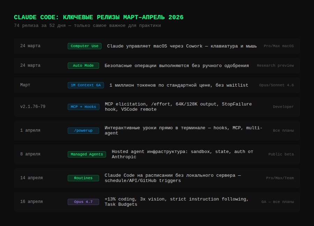
Task: Click text 'Интерактивные уроки прямо в терминале'
Action: 155,128
